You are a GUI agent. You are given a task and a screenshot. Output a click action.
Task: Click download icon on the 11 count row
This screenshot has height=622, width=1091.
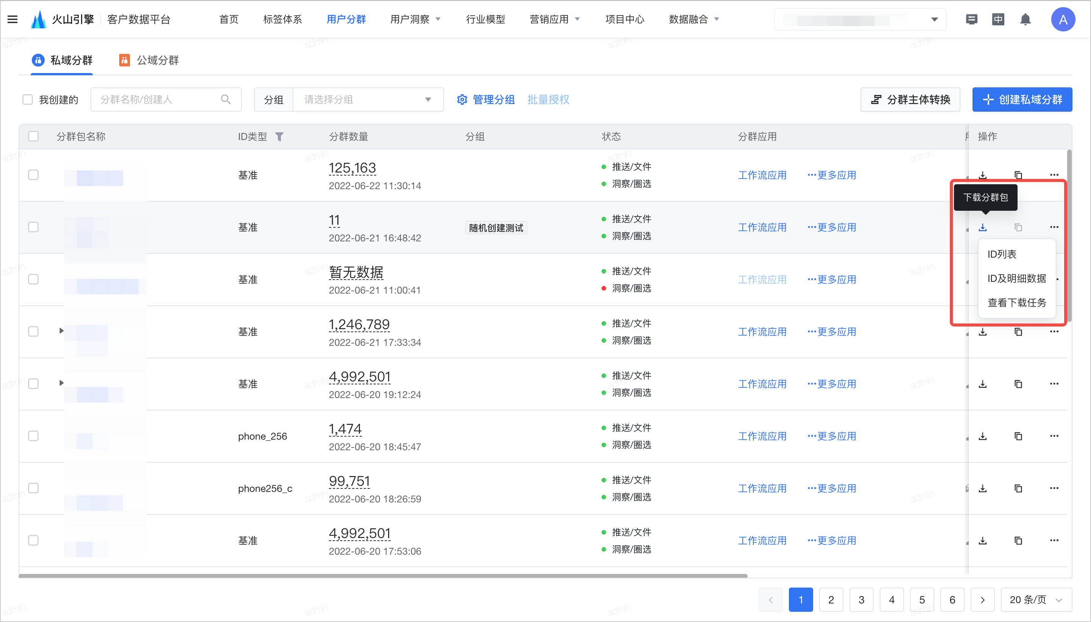point(982,227)
